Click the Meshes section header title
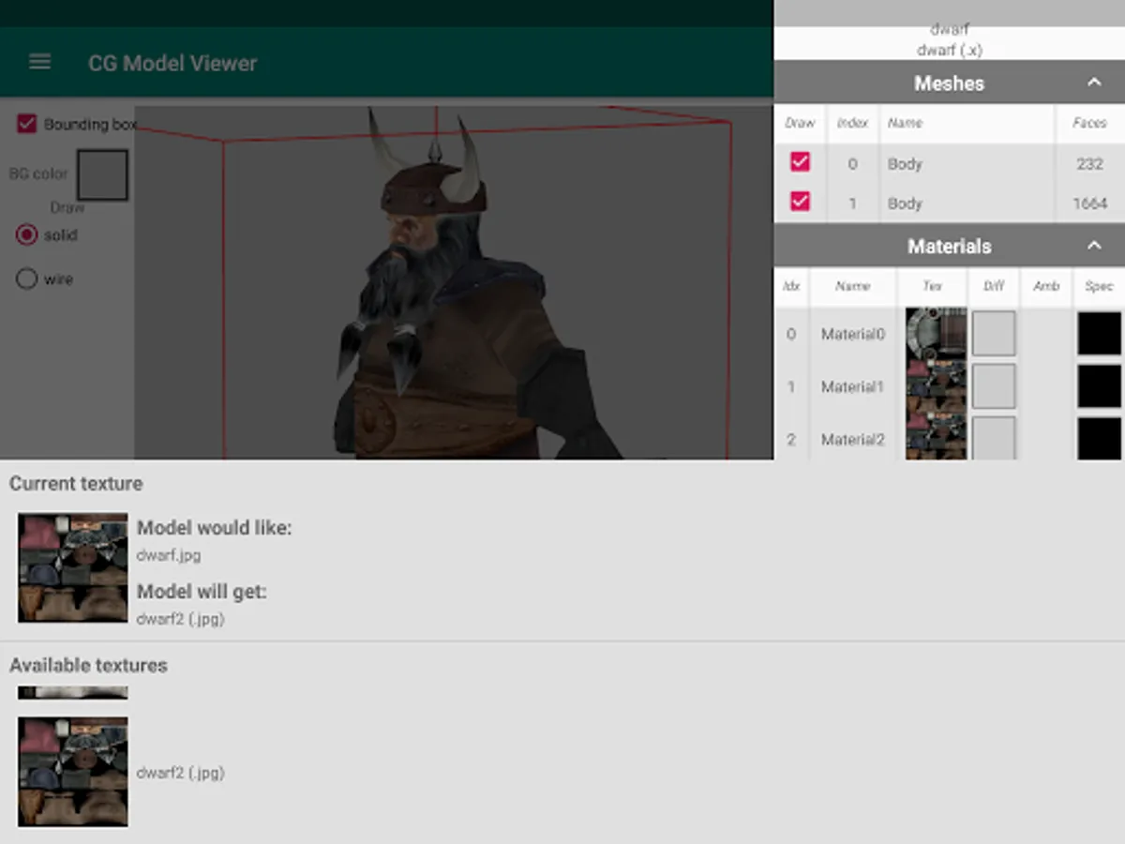 (949, 83)
